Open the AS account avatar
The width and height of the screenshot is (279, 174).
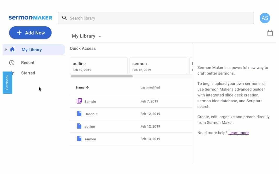click(265, 18)
